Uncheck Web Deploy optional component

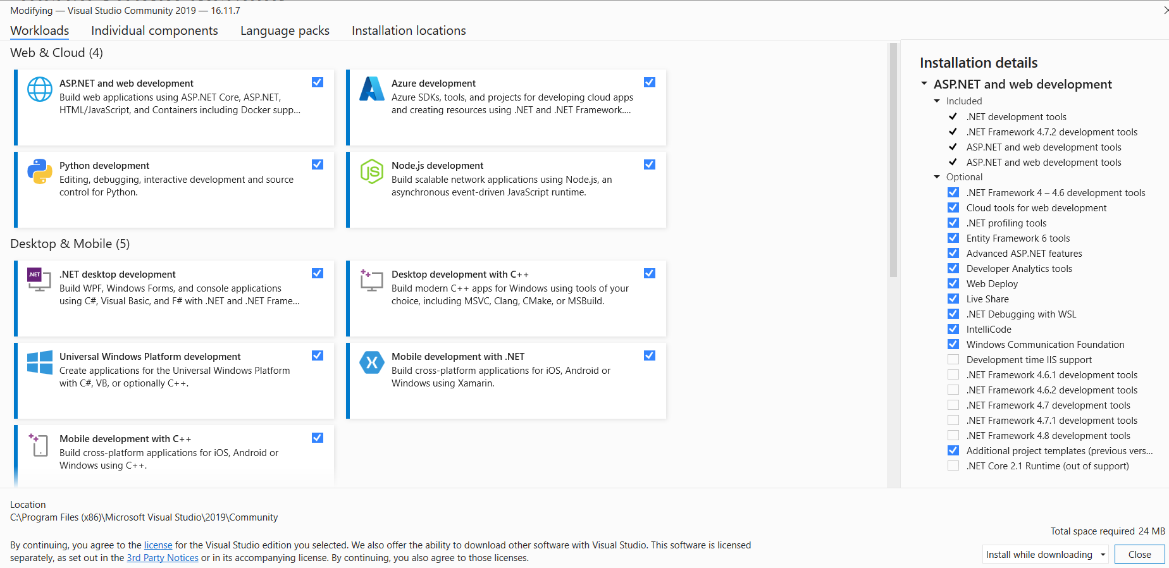pos(953,283)
